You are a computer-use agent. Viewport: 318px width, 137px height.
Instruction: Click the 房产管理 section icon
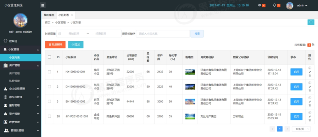[x=6, y=65]
